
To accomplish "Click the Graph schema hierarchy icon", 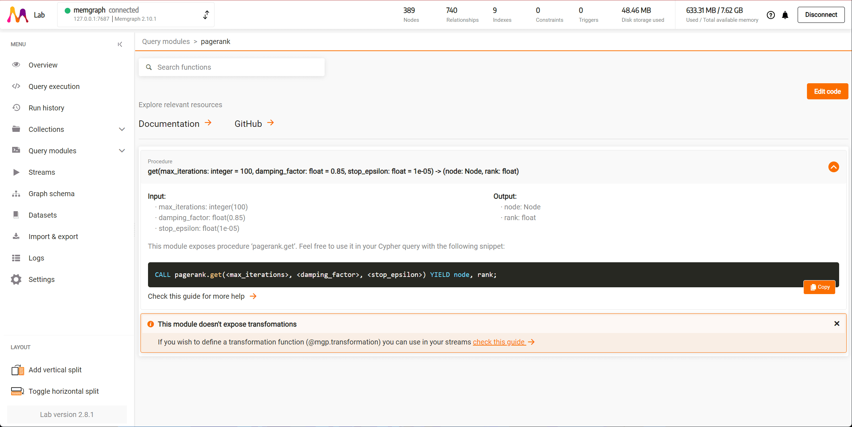I will point(16,194).
